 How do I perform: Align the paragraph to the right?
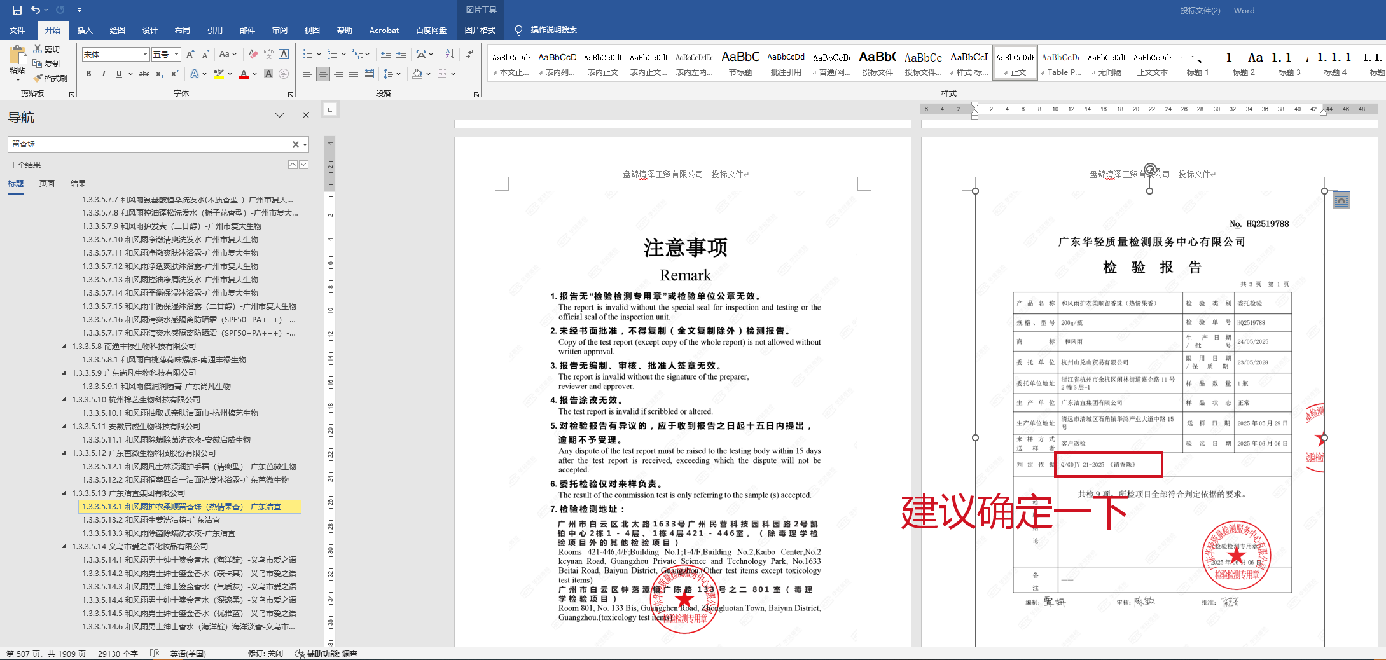[338, 74]
